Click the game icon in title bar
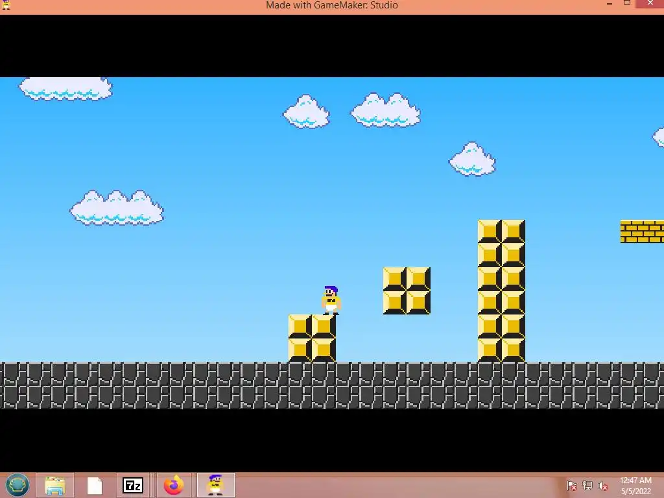 tap(6, 5)
